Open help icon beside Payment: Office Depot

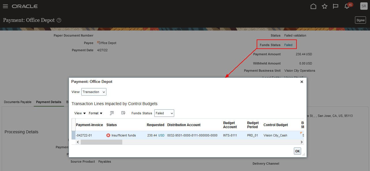coord(59,20)
